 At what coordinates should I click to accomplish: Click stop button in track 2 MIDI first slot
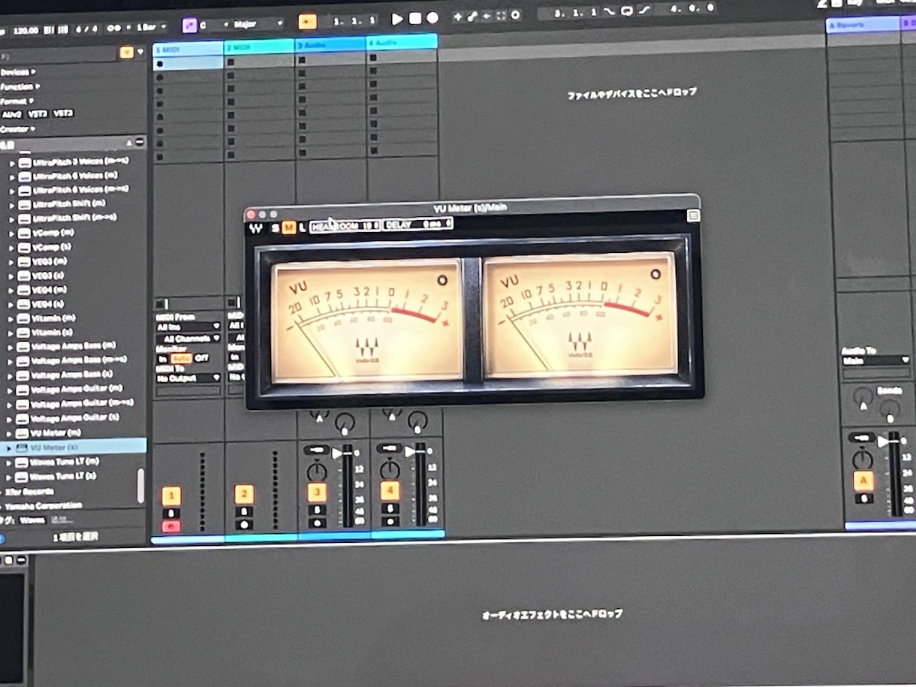(x=231, y=62)
